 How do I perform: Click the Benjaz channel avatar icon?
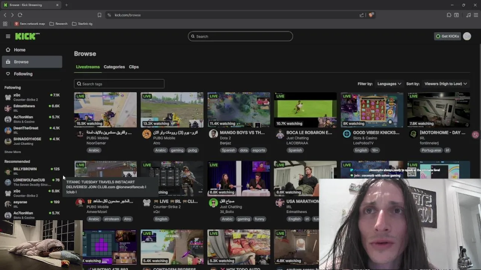(x=213, y=134)
